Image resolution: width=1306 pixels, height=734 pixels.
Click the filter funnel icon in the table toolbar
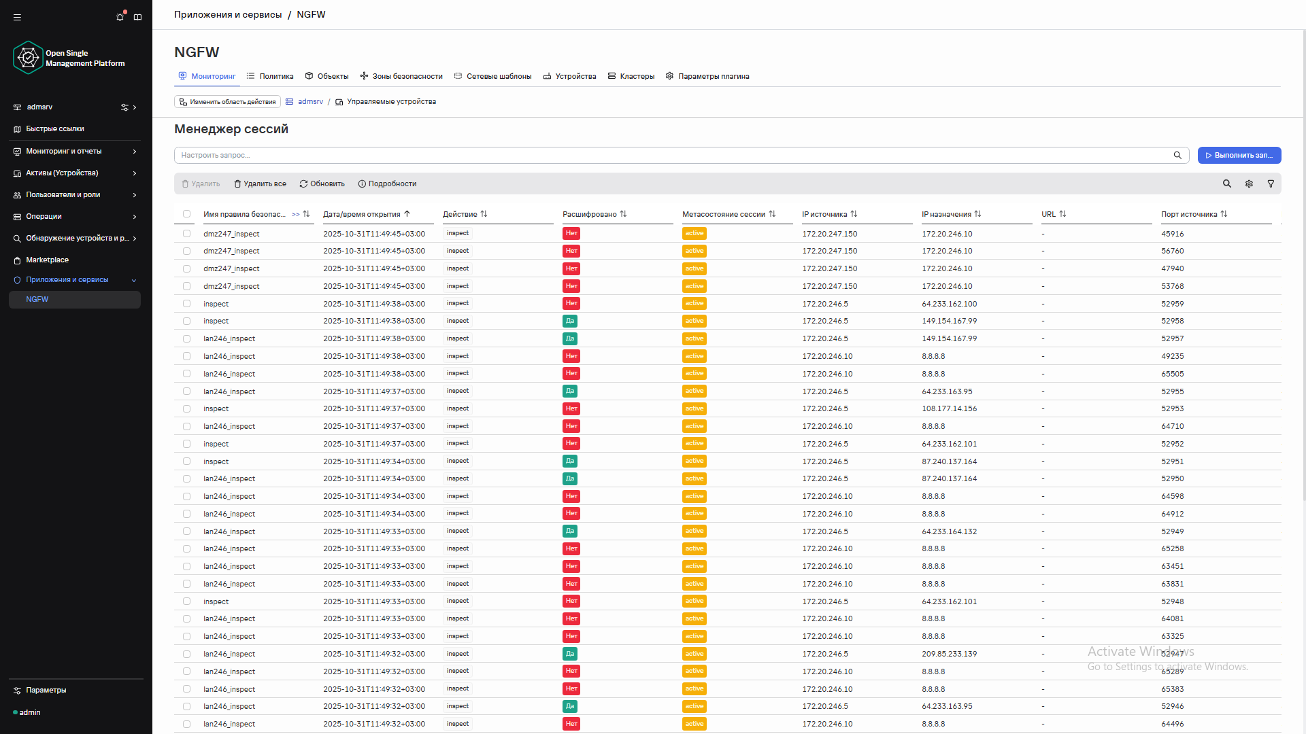click(x=1271, y=183)
